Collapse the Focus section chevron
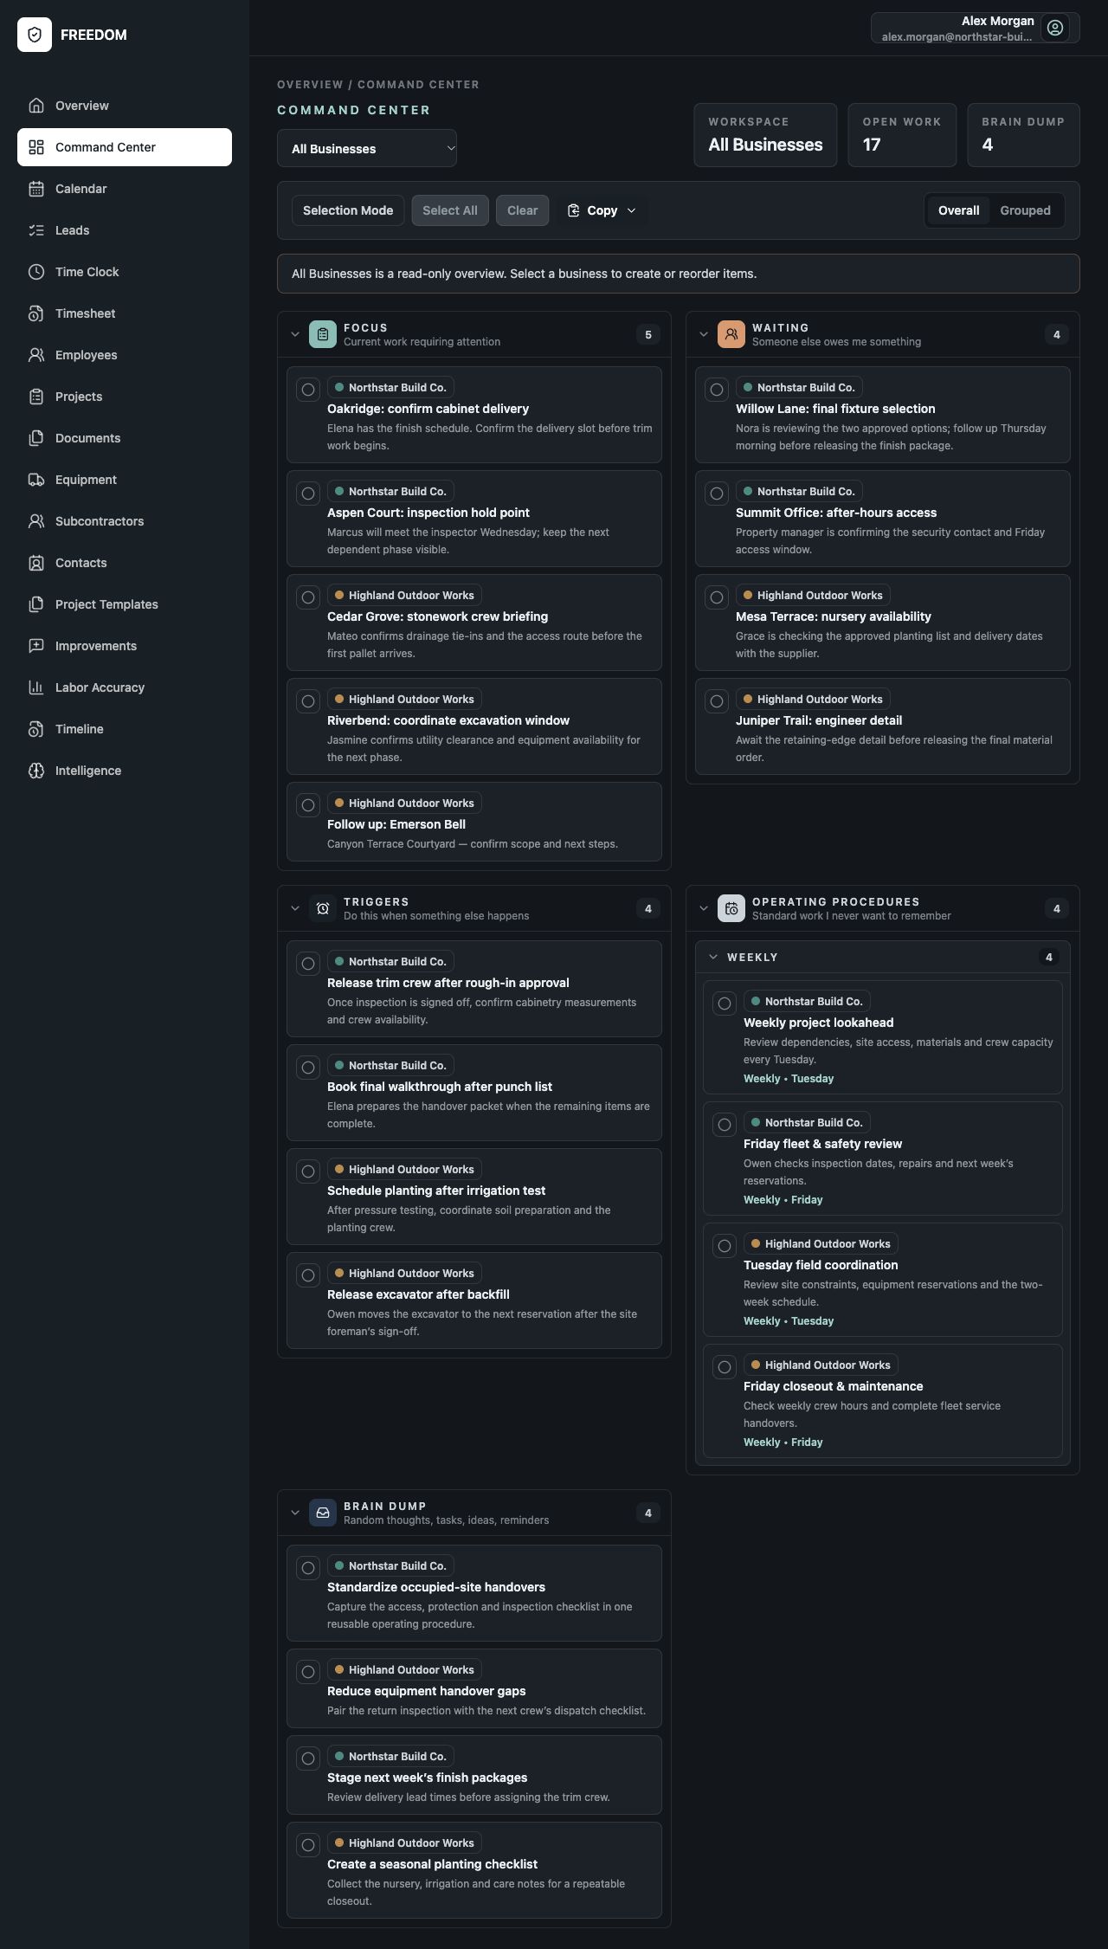The height and width of the screenshot is (1949, 1108). click(x=295, y=334)
